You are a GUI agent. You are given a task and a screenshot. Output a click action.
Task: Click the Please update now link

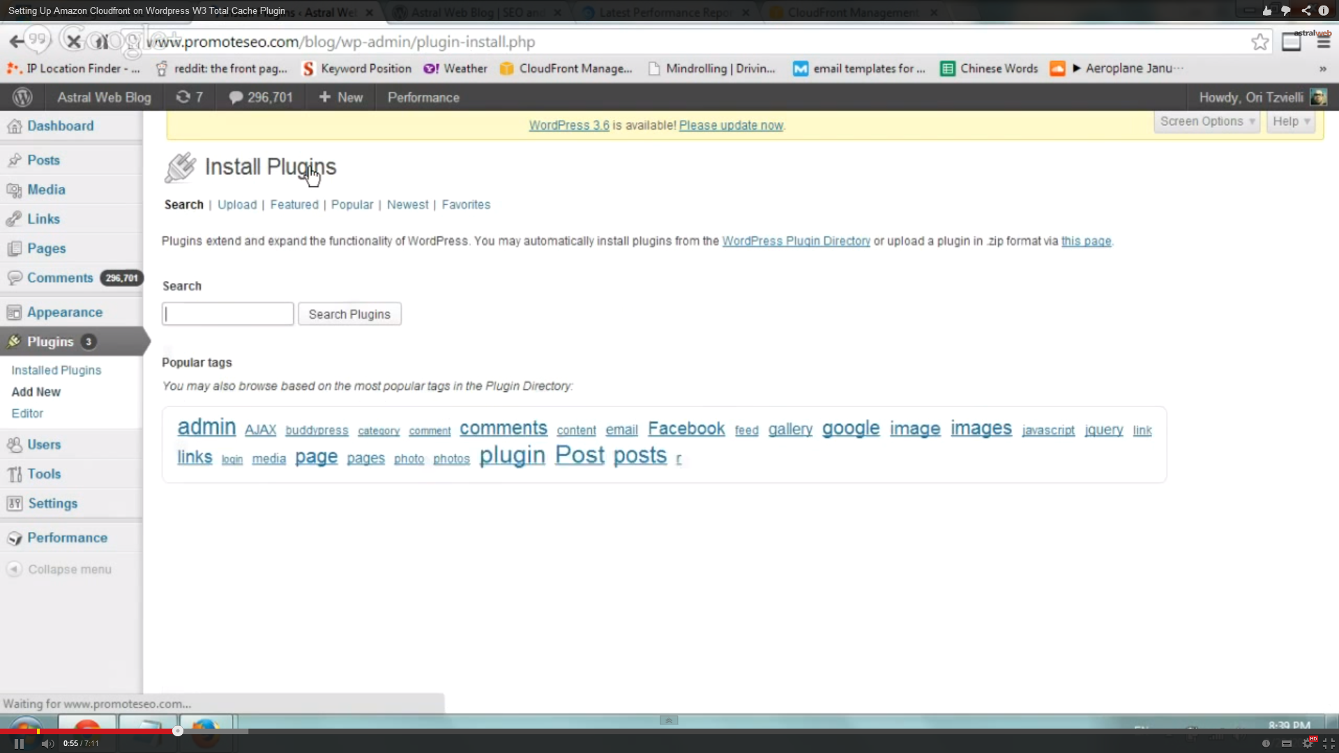(730, 125)
